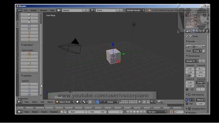Click the screen layout browse icon
The width and height of the screenshot is (219, 123).
pos(59,10)
